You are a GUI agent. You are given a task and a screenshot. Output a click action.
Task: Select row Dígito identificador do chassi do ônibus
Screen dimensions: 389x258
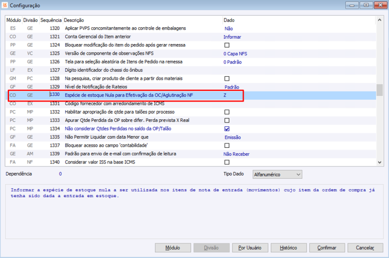[191, 70]
